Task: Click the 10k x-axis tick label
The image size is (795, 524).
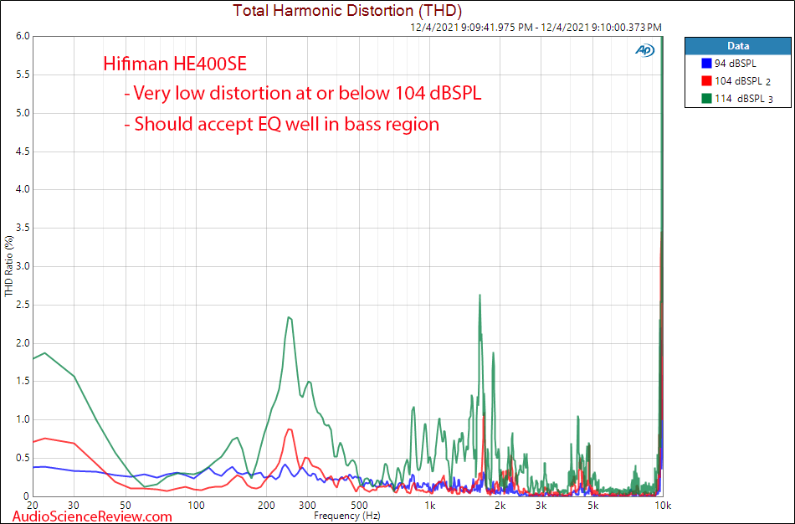Action: [x=663, y=506]
